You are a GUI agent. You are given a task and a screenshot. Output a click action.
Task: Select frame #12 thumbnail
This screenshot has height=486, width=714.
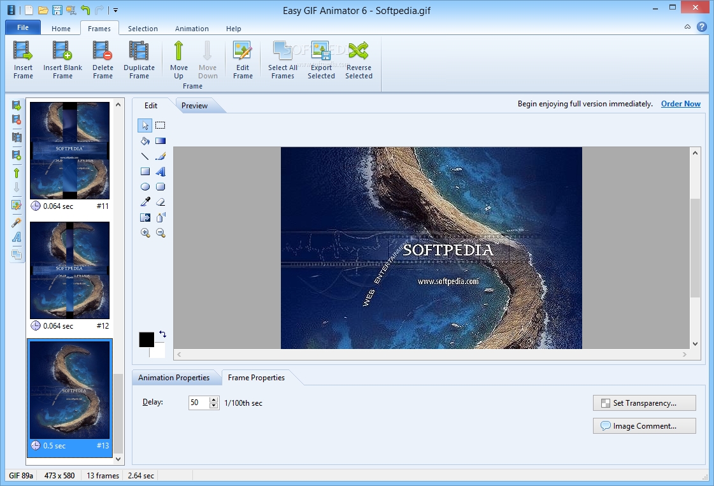pyautogui.click(x=69, y=270)
